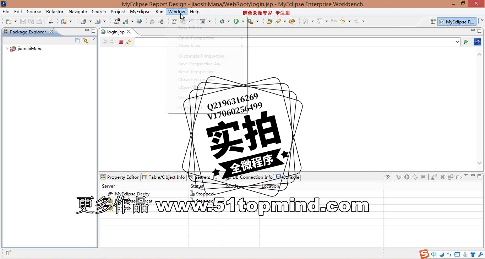The width and height of the screenshot is (485, 259).
Task: Click the New wizard toolbar icon
Action: click(x=9, y=21)
